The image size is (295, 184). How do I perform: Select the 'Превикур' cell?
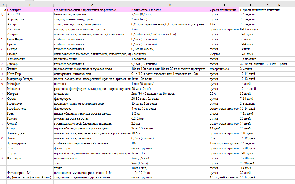pos(30,104)
